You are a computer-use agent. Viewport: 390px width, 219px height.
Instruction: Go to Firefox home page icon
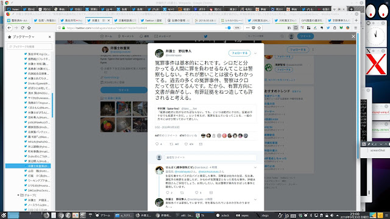click(29, 28)
